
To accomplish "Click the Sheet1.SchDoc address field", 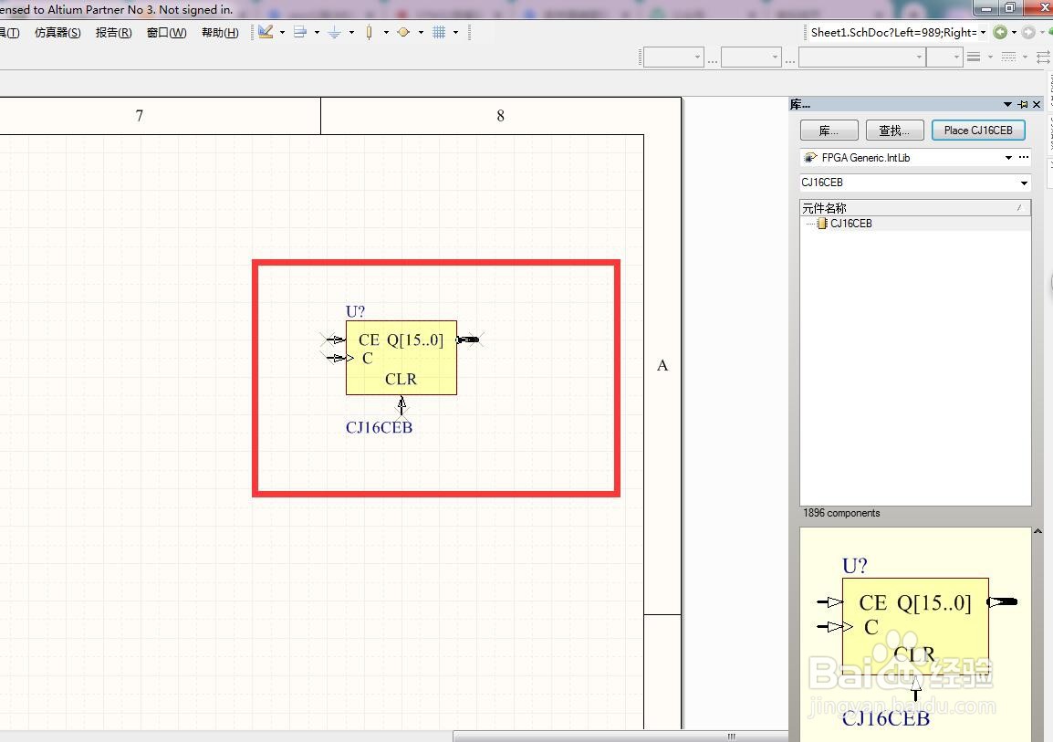I will tap(891, 32).
